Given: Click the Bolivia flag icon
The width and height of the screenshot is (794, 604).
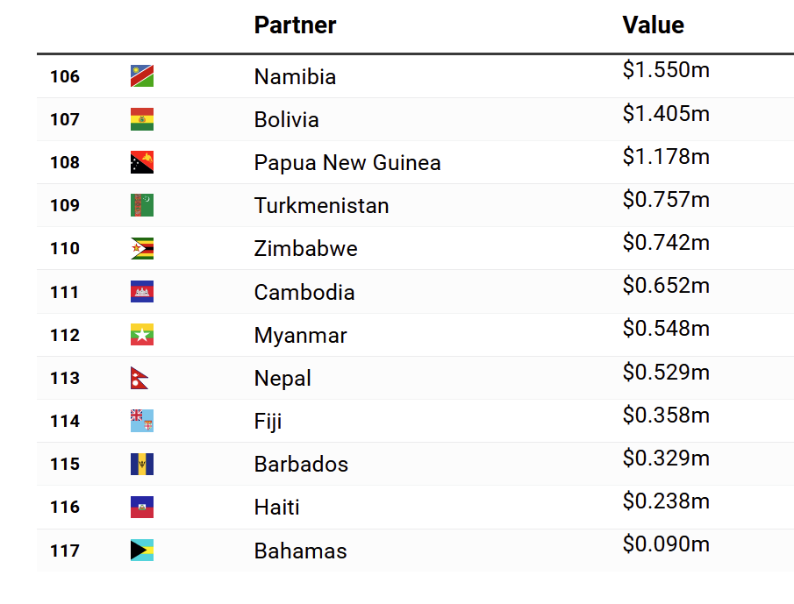Looking at the screenshot, I should point(142,119).
